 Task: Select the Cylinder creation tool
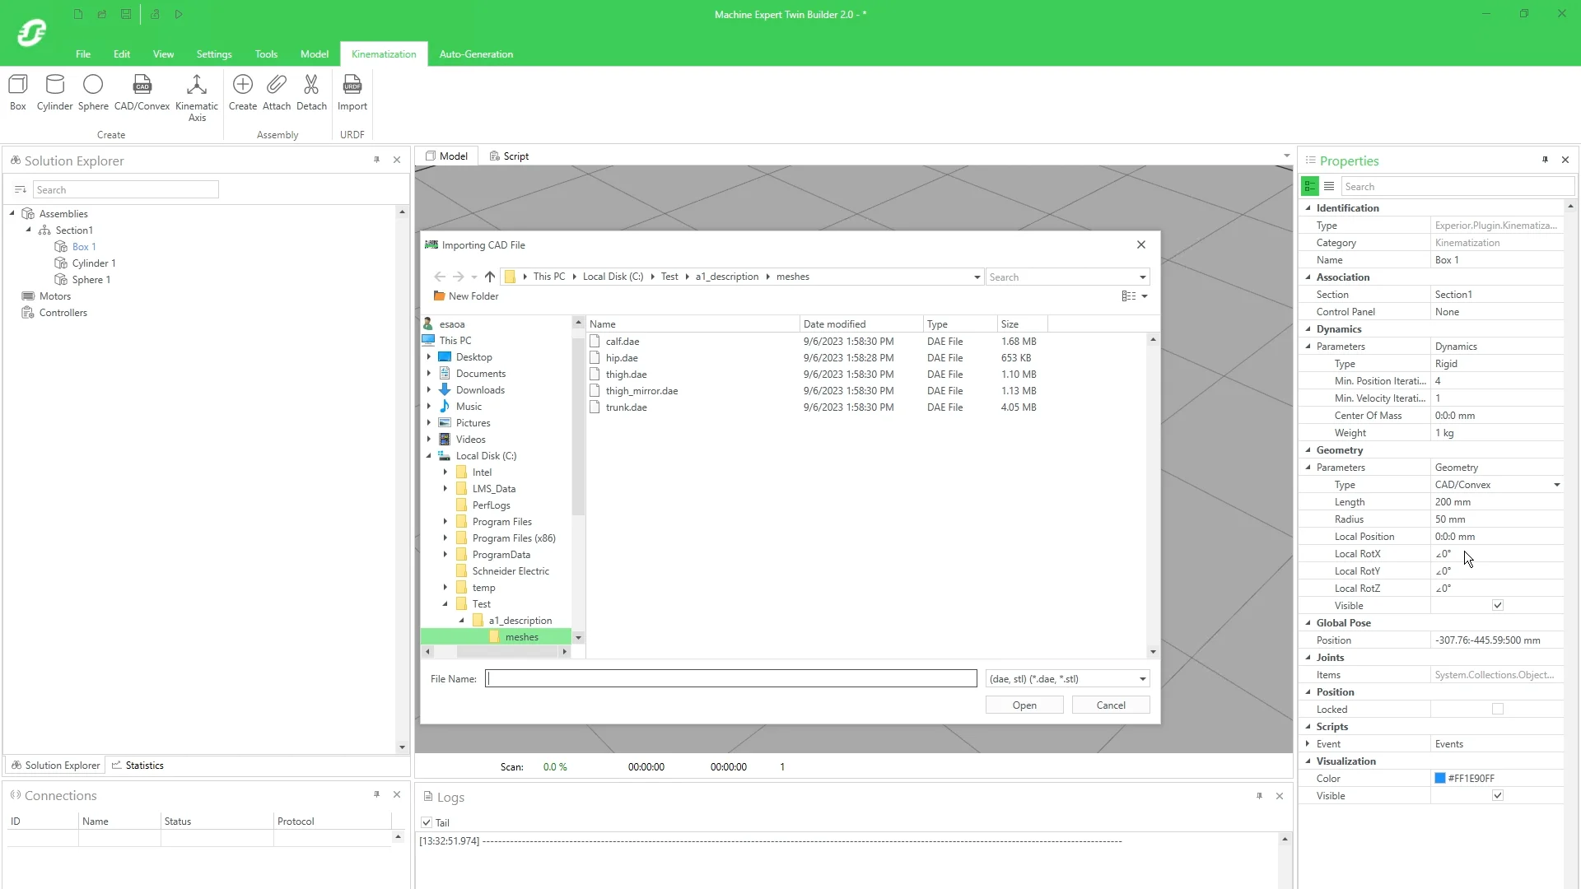pos(54,92)
